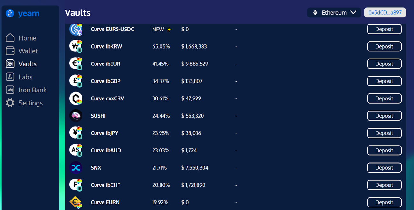Deposit into Curve EURS-USDC vault
This screenshot has width=414, height=210.
[x=384, y=29]
